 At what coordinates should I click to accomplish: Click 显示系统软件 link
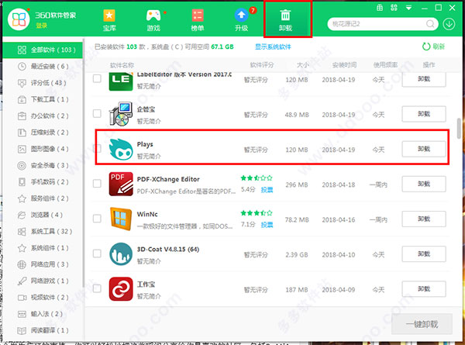pos(273,47)
